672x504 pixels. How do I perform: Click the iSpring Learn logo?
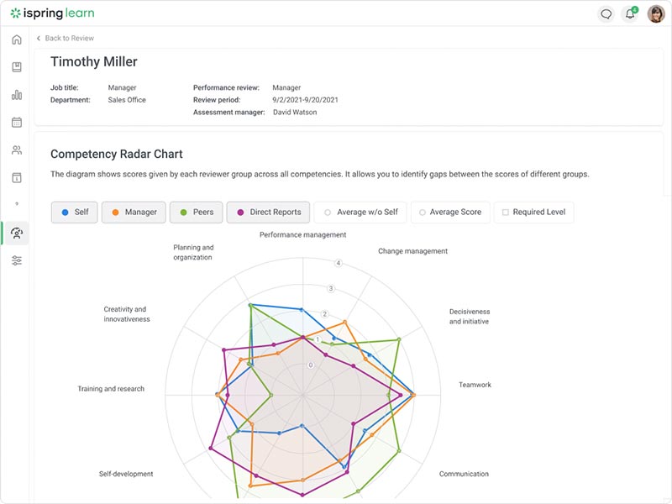pyautogui.click(x=52, y=13)
